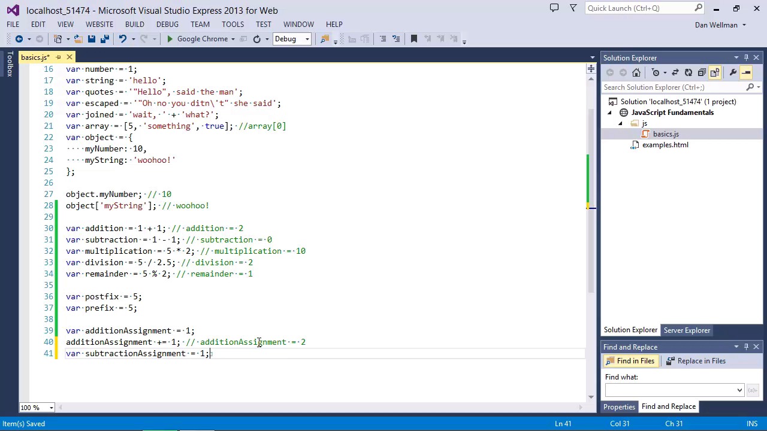Click the Find what input field
This screenshot has height=431, width=767.
[671, 390]
